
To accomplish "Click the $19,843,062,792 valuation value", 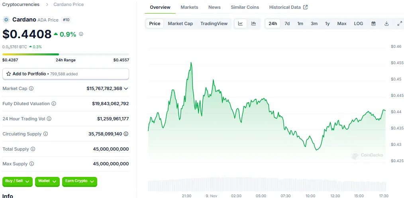I will click(110, 104).
